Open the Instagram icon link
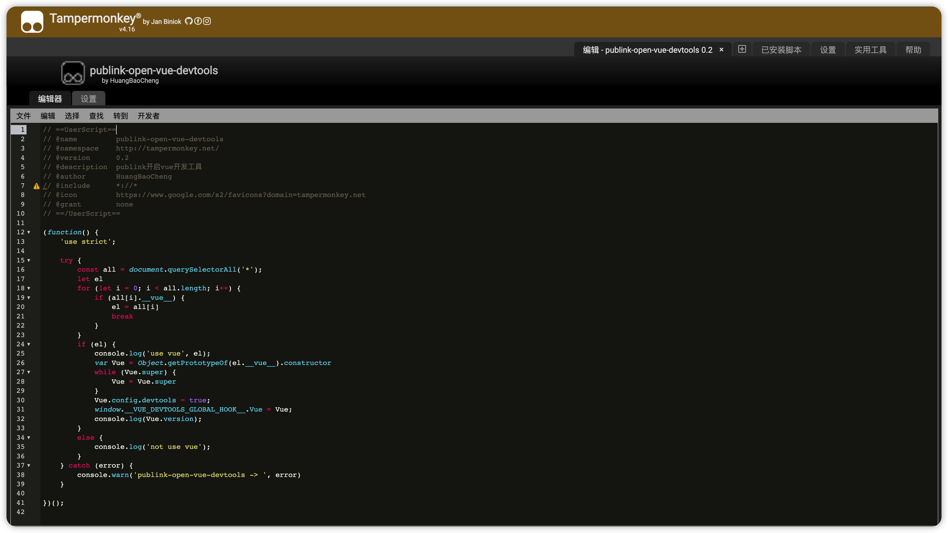This screenshot has width=948, height=533. point(207,21)
